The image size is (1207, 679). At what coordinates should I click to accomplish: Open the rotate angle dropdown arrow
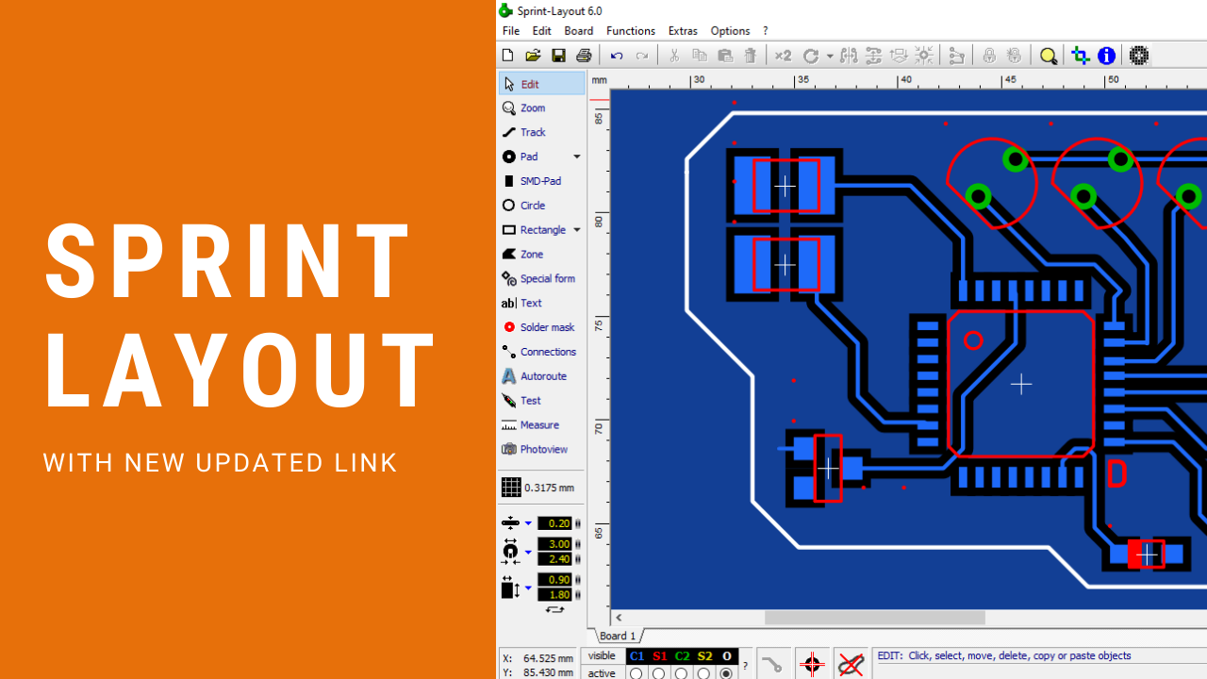830,56
